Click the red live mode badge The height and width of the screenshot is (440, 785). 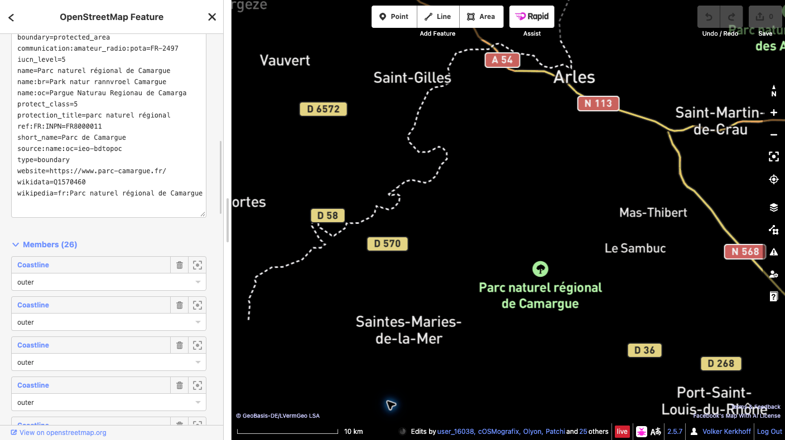(622, 432)
